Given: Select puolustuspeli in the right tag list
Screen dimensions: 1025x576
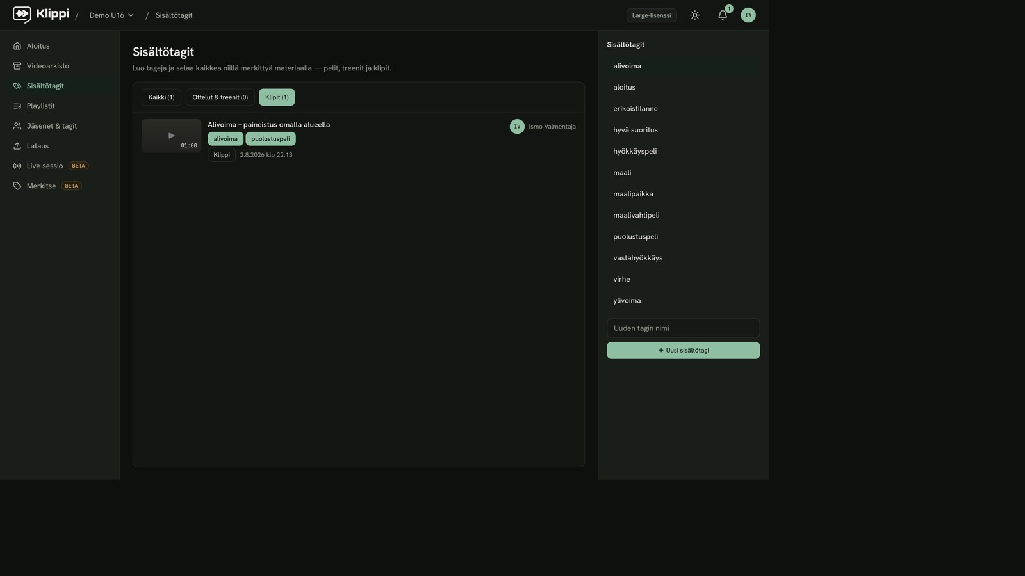Looking at the screenshot, I should [x=684, y=237].
